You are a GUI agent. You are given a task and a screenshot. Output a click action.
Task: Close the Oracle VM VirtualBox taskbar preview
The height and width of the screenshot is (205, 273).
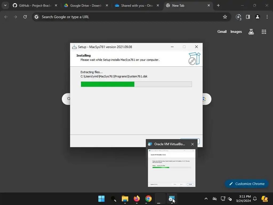point(192,144)
